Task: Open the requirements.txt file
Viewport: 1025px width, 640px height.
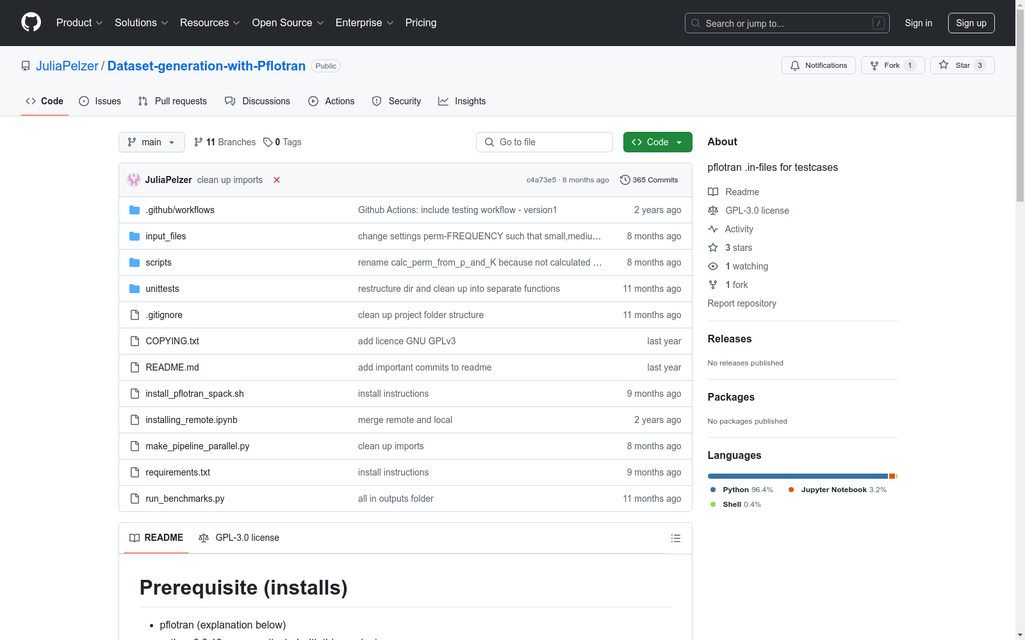Action: pyautogui.click(x=178, y=472)
